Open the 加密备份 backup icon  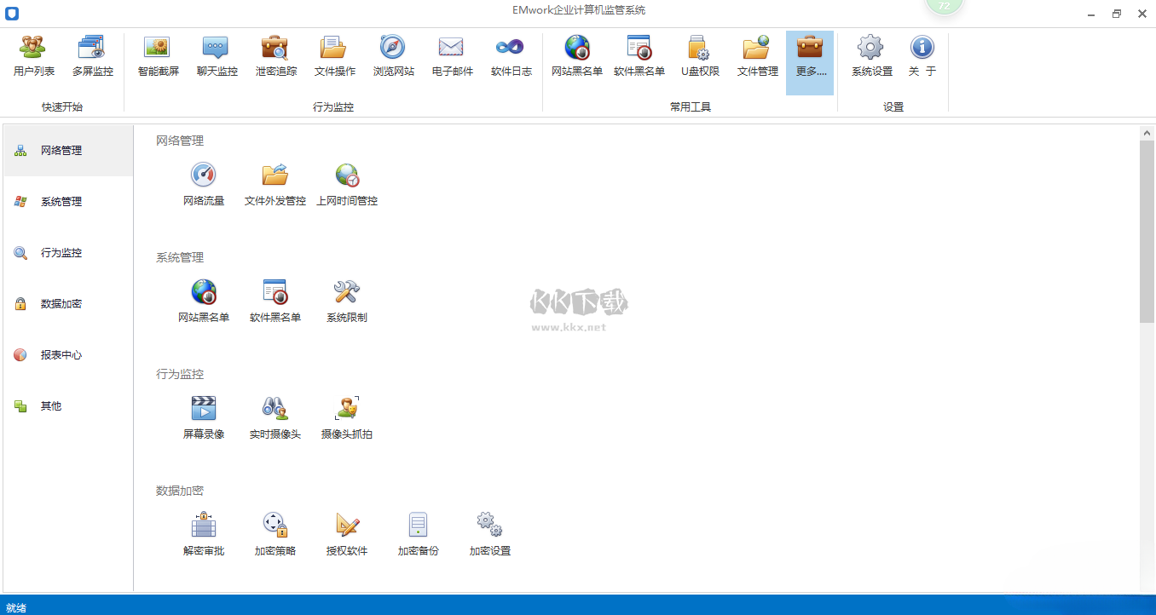418,535
